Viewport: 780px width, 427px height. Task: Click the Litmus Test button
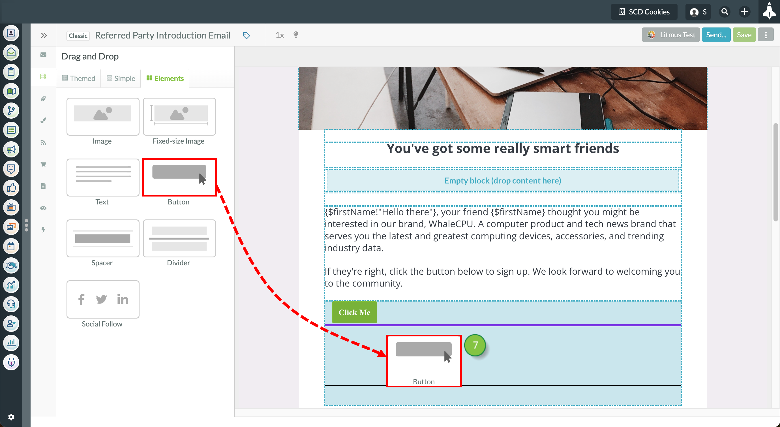coord(671,35)
